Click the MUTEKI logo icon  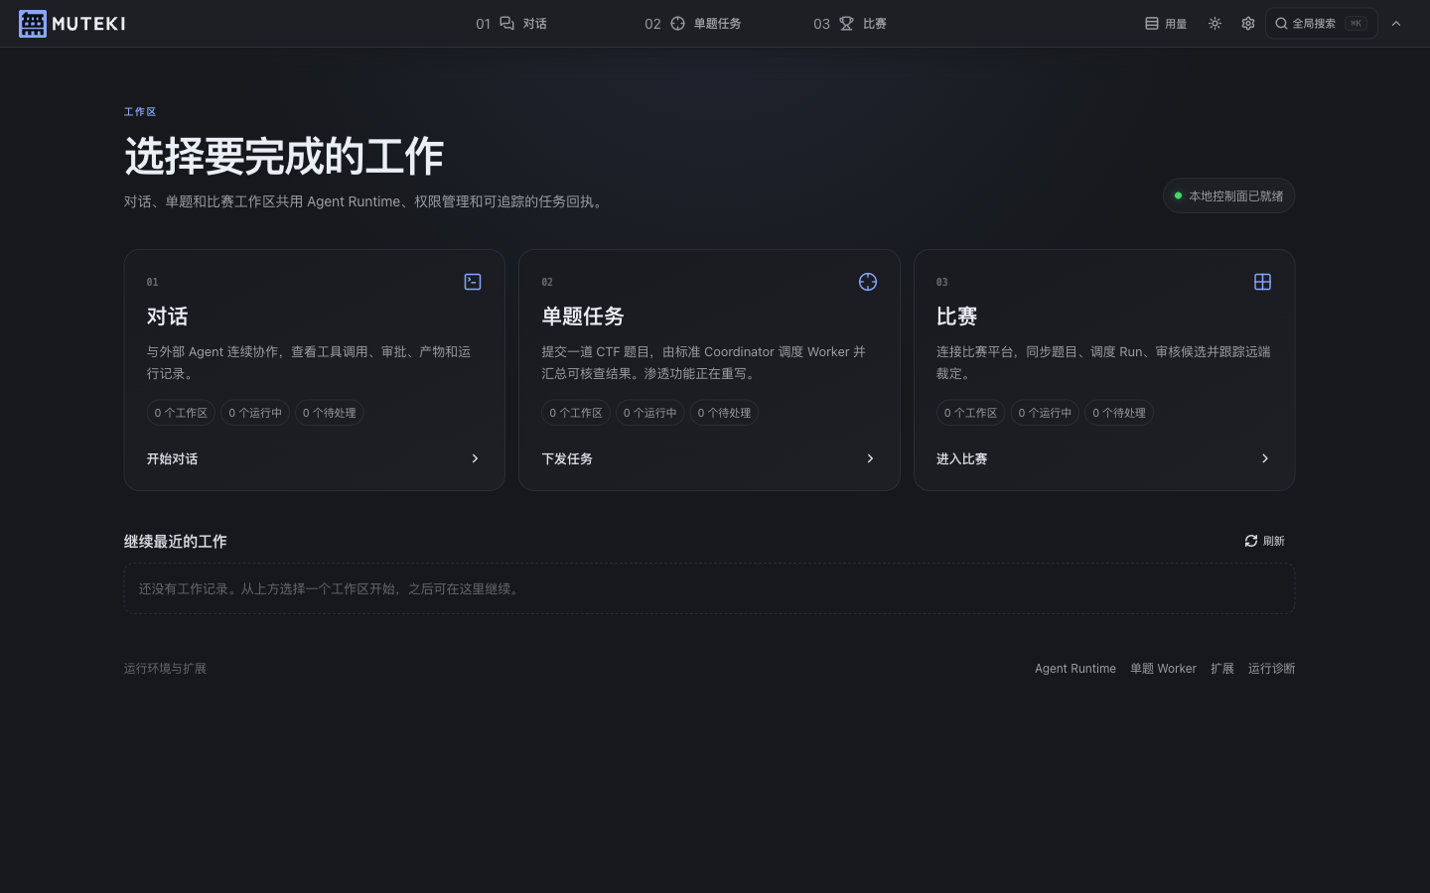[33, 23]
